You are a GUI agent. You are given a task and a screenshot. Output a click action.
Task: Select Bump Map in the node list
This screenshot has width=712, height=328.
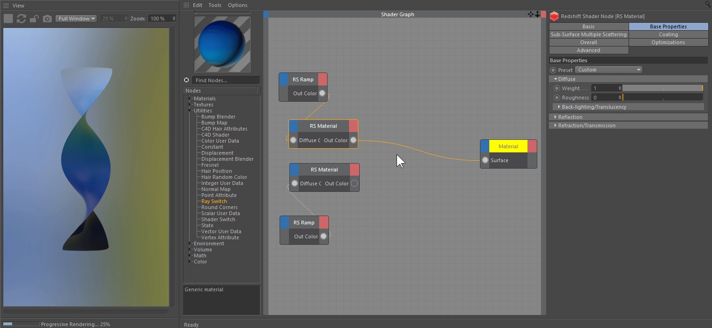pyautogui.click(x=214, y=123)
